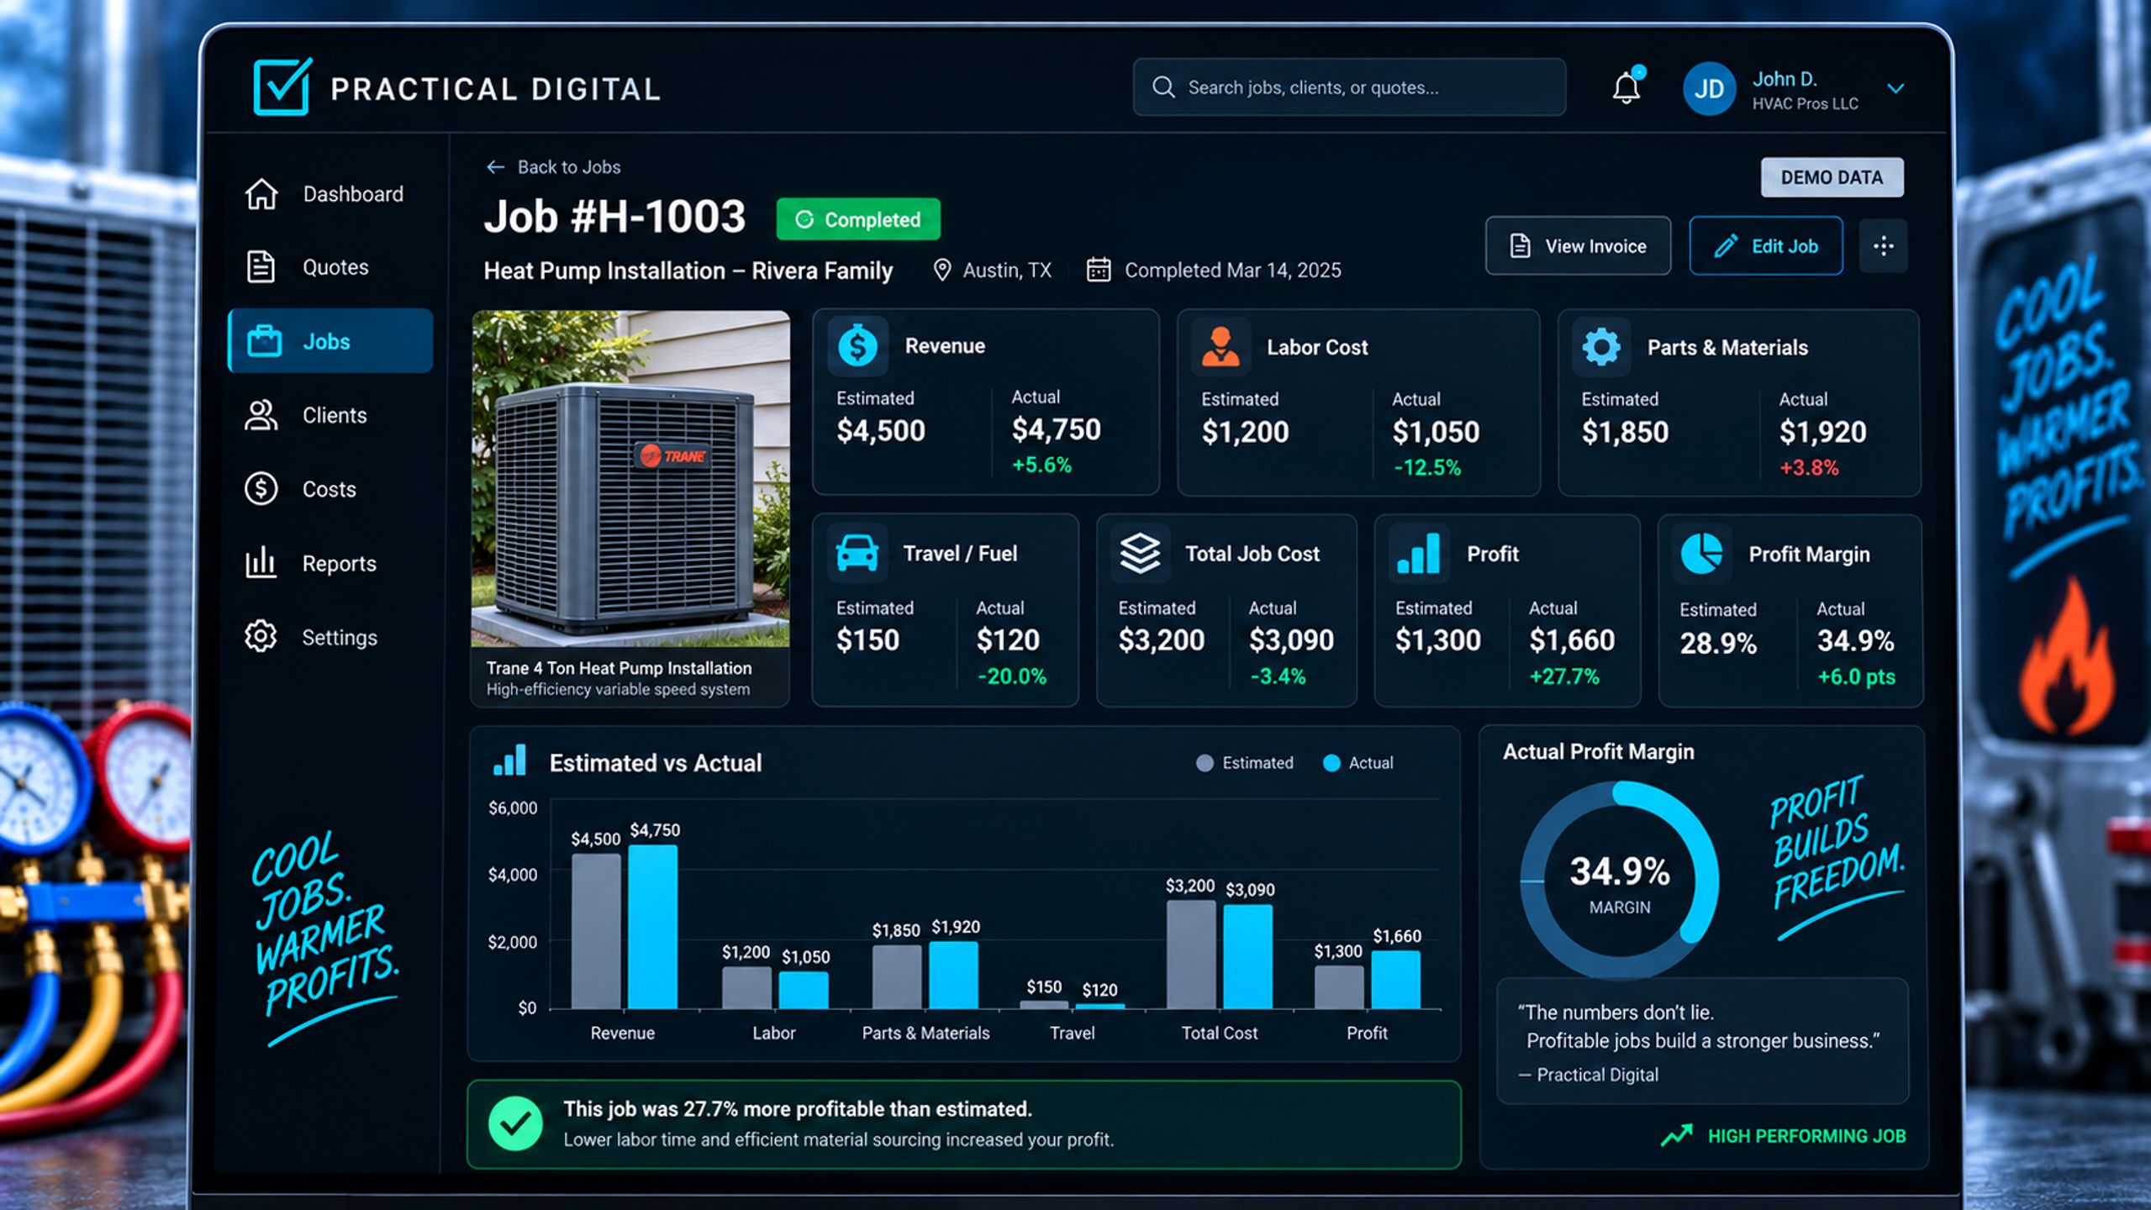Screen dimensions: 2151x1210
Task: Click the "HIGH PERFORMING JOB" label
Action: click(1806, 1136)
